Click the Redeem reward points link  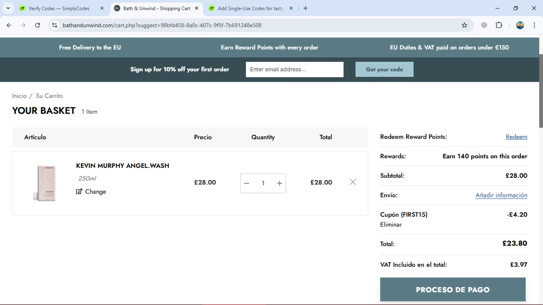coord(516,137)
